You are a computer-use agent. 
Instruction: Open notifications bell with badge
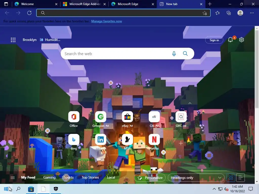(x=231, y=40)
